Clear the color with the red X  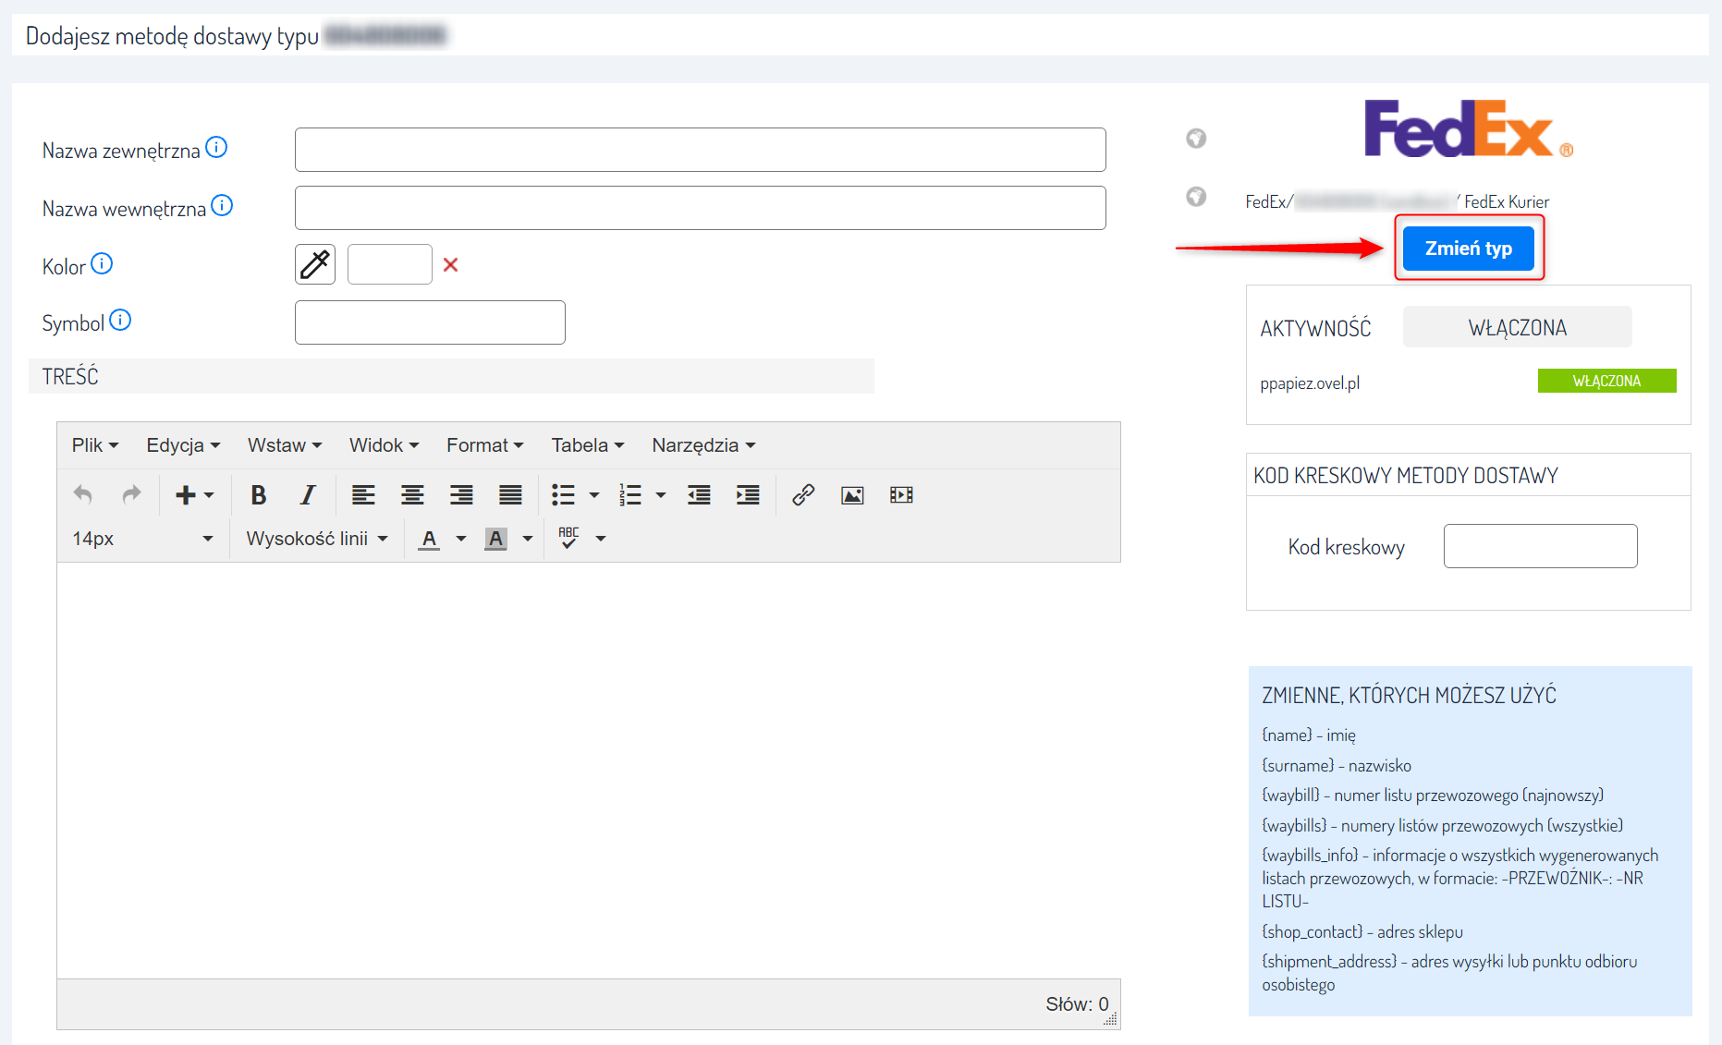[x=450, y=265]
